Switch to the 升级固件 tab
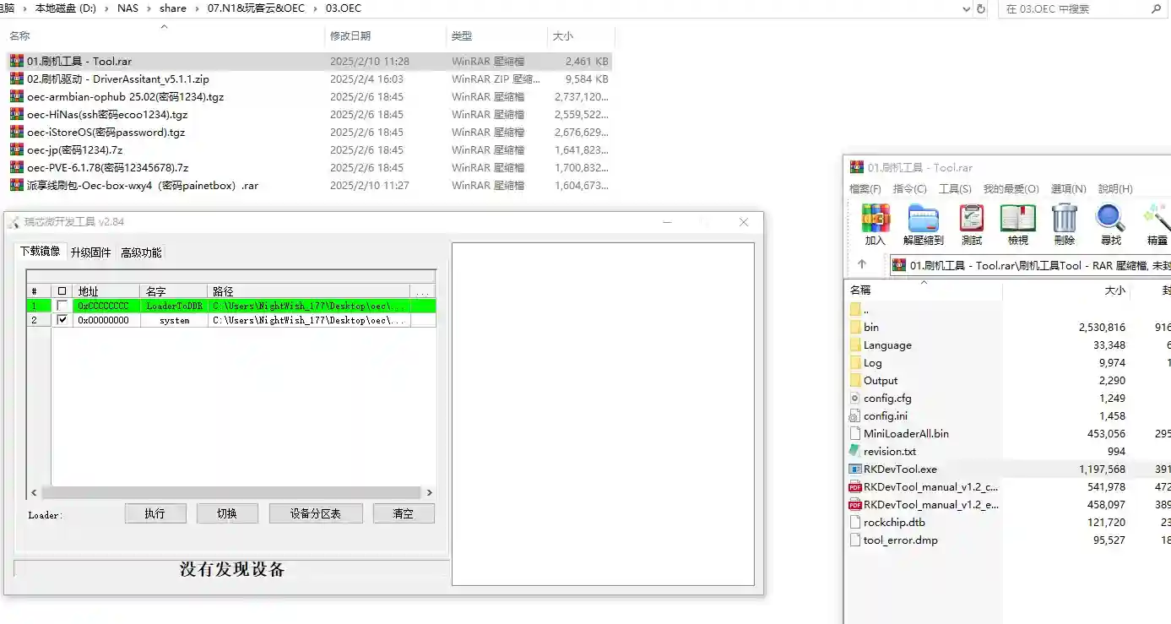The width and height of the screenshot is (1171, 624). coord(91,251)
